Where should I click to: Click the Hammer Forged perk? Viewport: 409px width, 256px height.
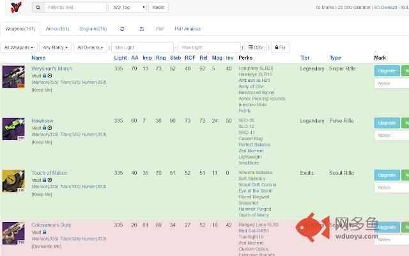pyautogui.click(x=255, y=209)
